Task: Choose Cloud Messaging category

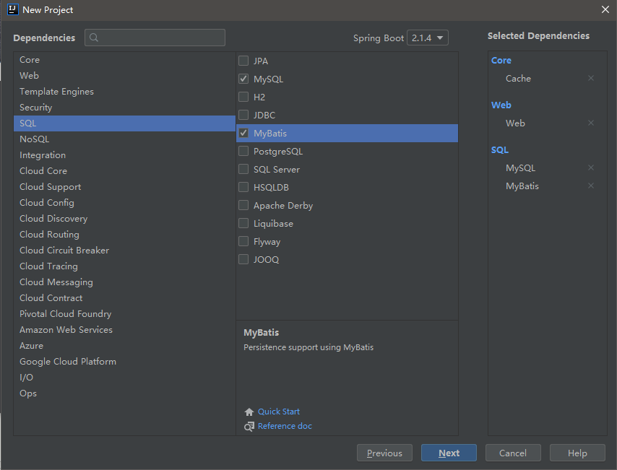Action: click(x=124, y=282)
